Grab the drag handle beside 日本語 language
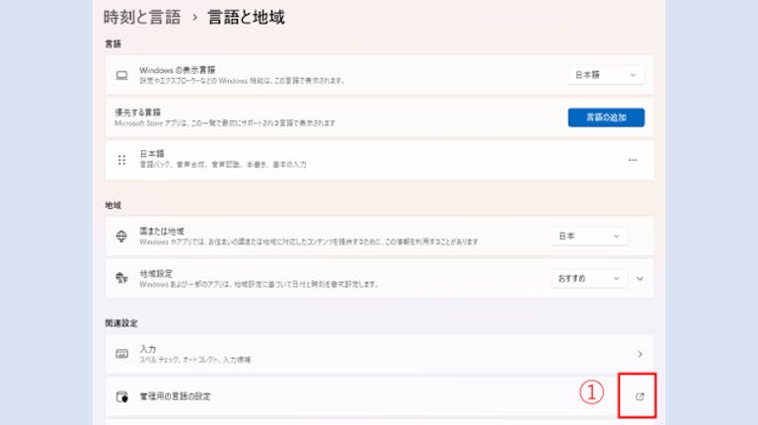 [121, 160]
